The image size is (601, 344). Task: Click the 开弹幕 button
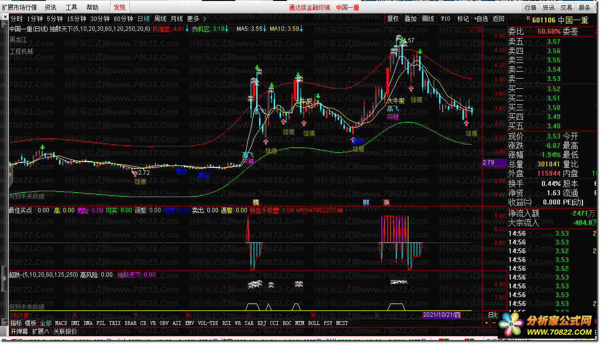pos(19,331)
